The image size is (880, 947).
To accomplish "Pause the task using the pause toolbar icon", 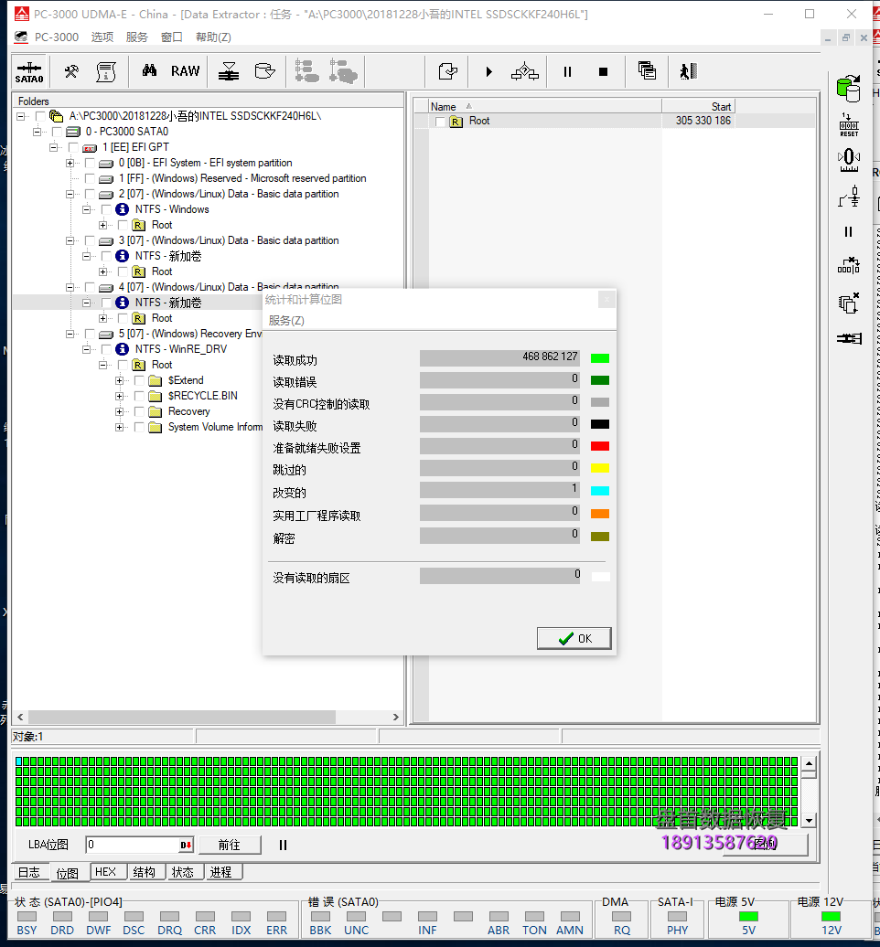I will click(x=567, y=70).
